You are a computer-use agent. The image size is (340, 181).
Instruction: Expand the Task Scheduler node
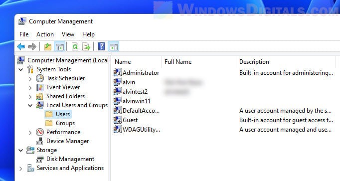[x=30, y=79]
